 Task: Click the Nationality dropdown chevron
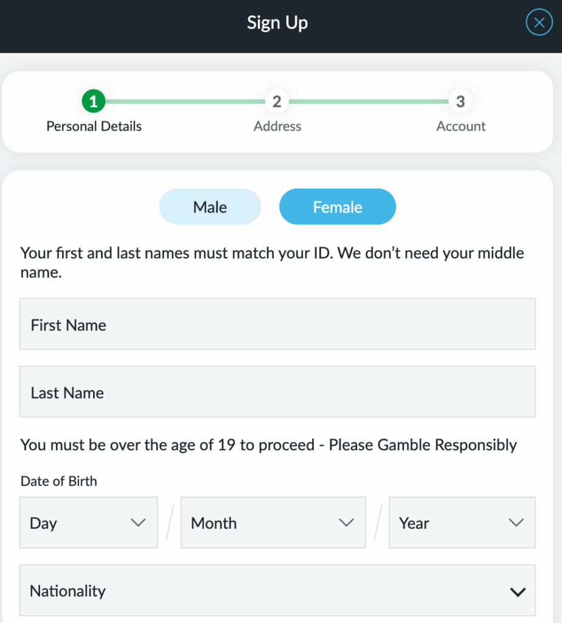tap(518, 590)
